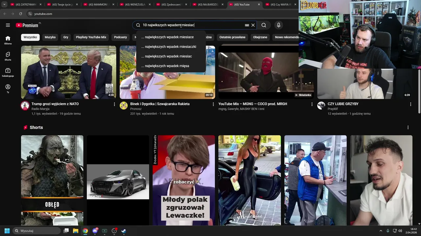Open Steam from the taskbar

124,231
